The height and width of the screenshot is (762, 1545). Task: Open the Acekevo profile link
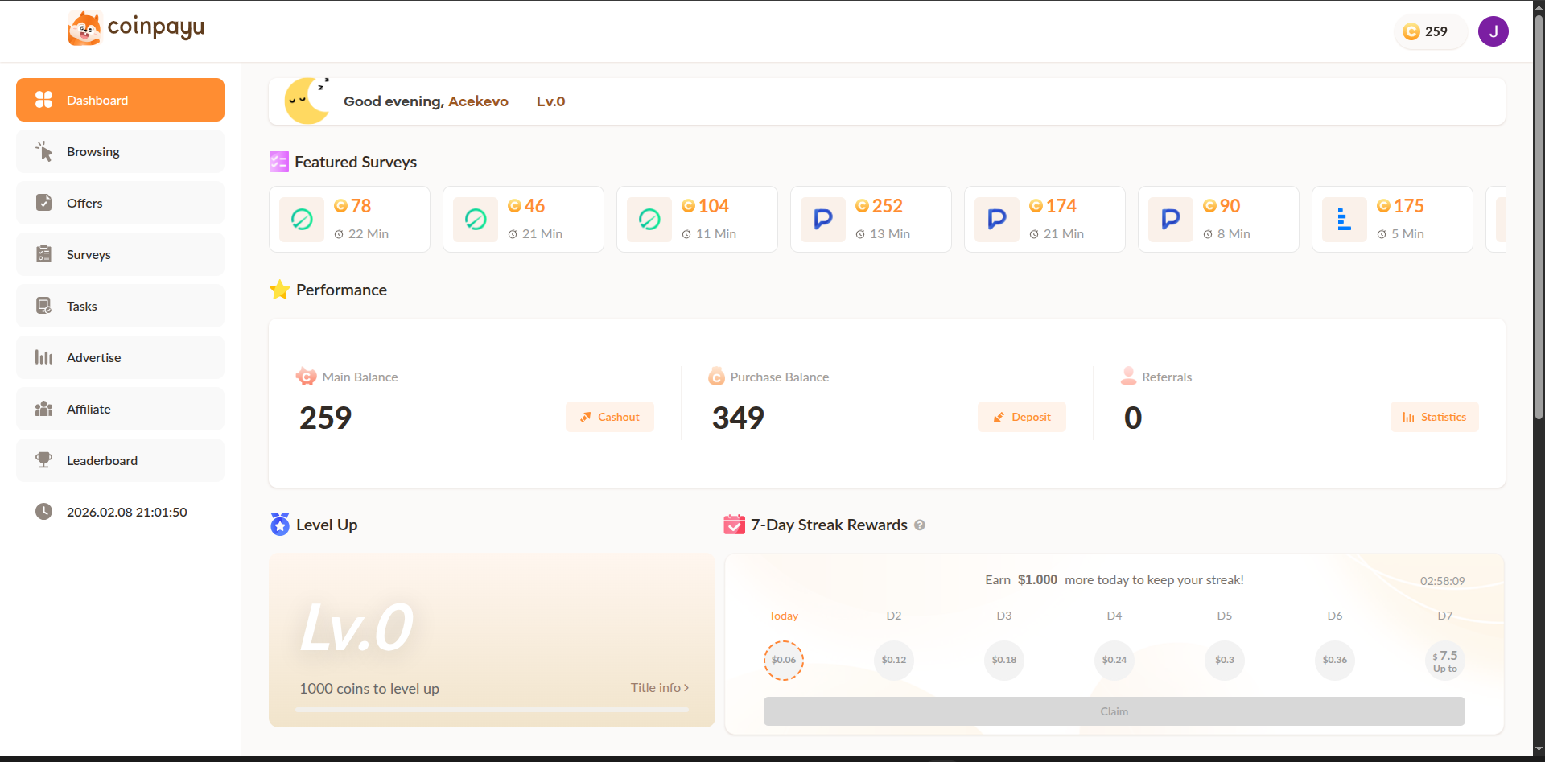478,101
